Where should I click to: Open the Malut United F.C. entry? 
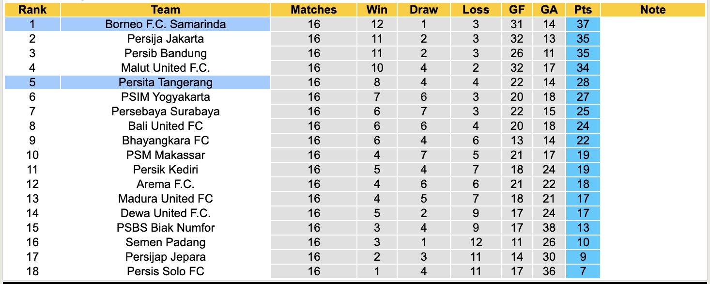[x=165, y=68]
